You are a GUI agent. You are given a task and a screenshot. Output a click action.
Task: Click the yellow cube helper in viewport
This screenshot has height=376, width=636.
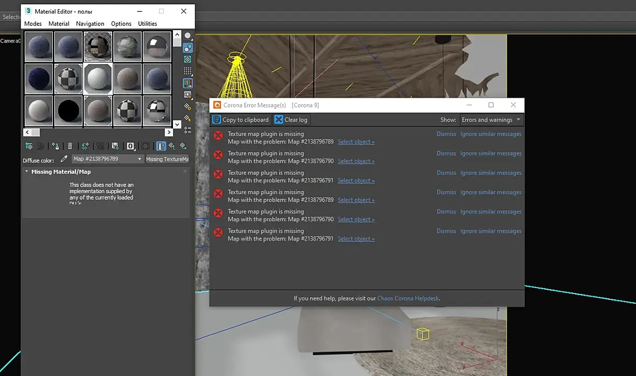423,334
